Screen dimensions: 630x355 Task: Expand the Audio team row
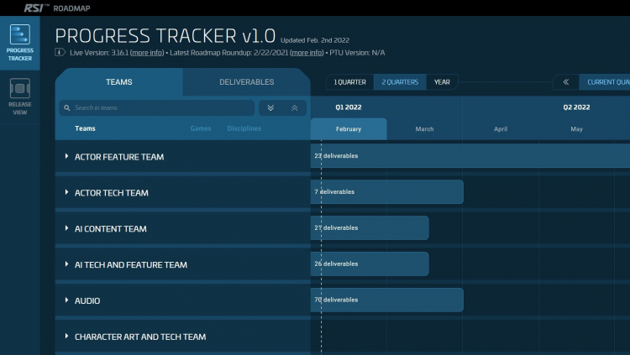click(x=66, y=300)
